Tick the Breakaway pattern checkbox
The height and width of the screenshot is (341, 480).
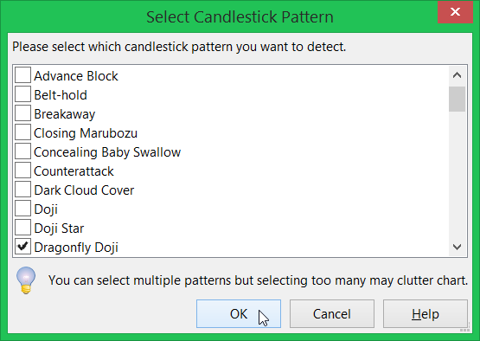tap(22, 113)
